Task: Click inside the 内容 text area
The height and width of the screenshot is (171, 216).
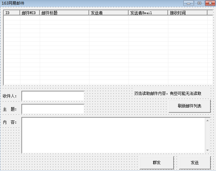Action: click(x=113, y=135)
